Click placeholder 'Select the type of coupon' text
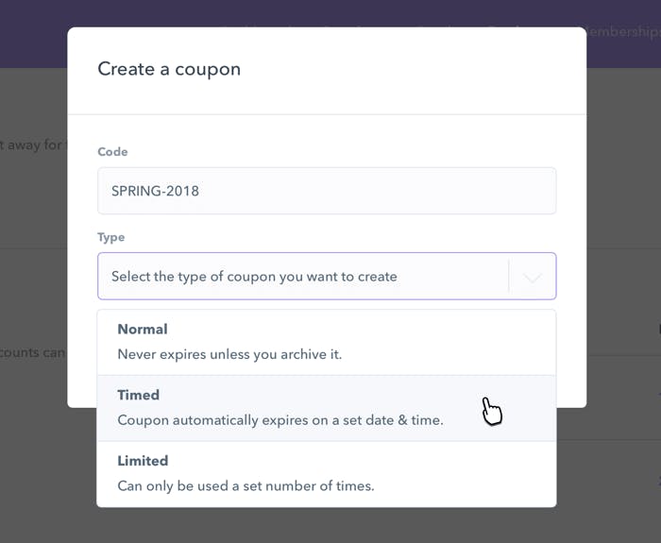Image resolution: width=661 pixels, height=543 pixels. 254,277
